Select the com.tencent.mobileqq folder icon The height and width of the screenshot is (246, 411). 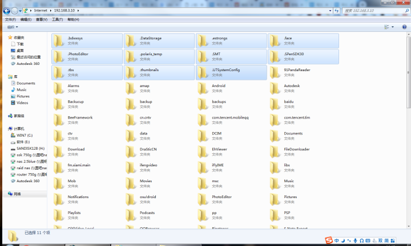(203, 120)
